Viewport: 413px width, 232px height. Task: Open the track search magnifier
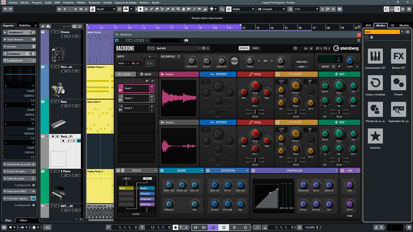80,26
